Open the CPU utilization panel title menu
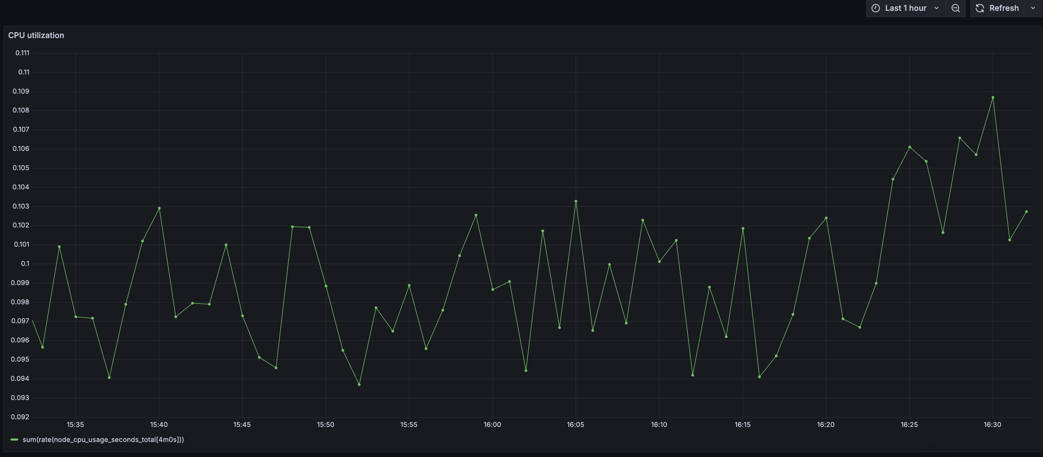Image resolution: width=1043 pixels, height=457 pixels. (x=36, y=35)
